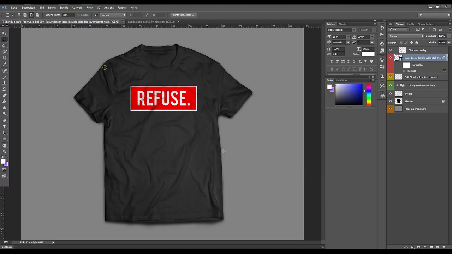Select the Healing Brush tool

5,71
